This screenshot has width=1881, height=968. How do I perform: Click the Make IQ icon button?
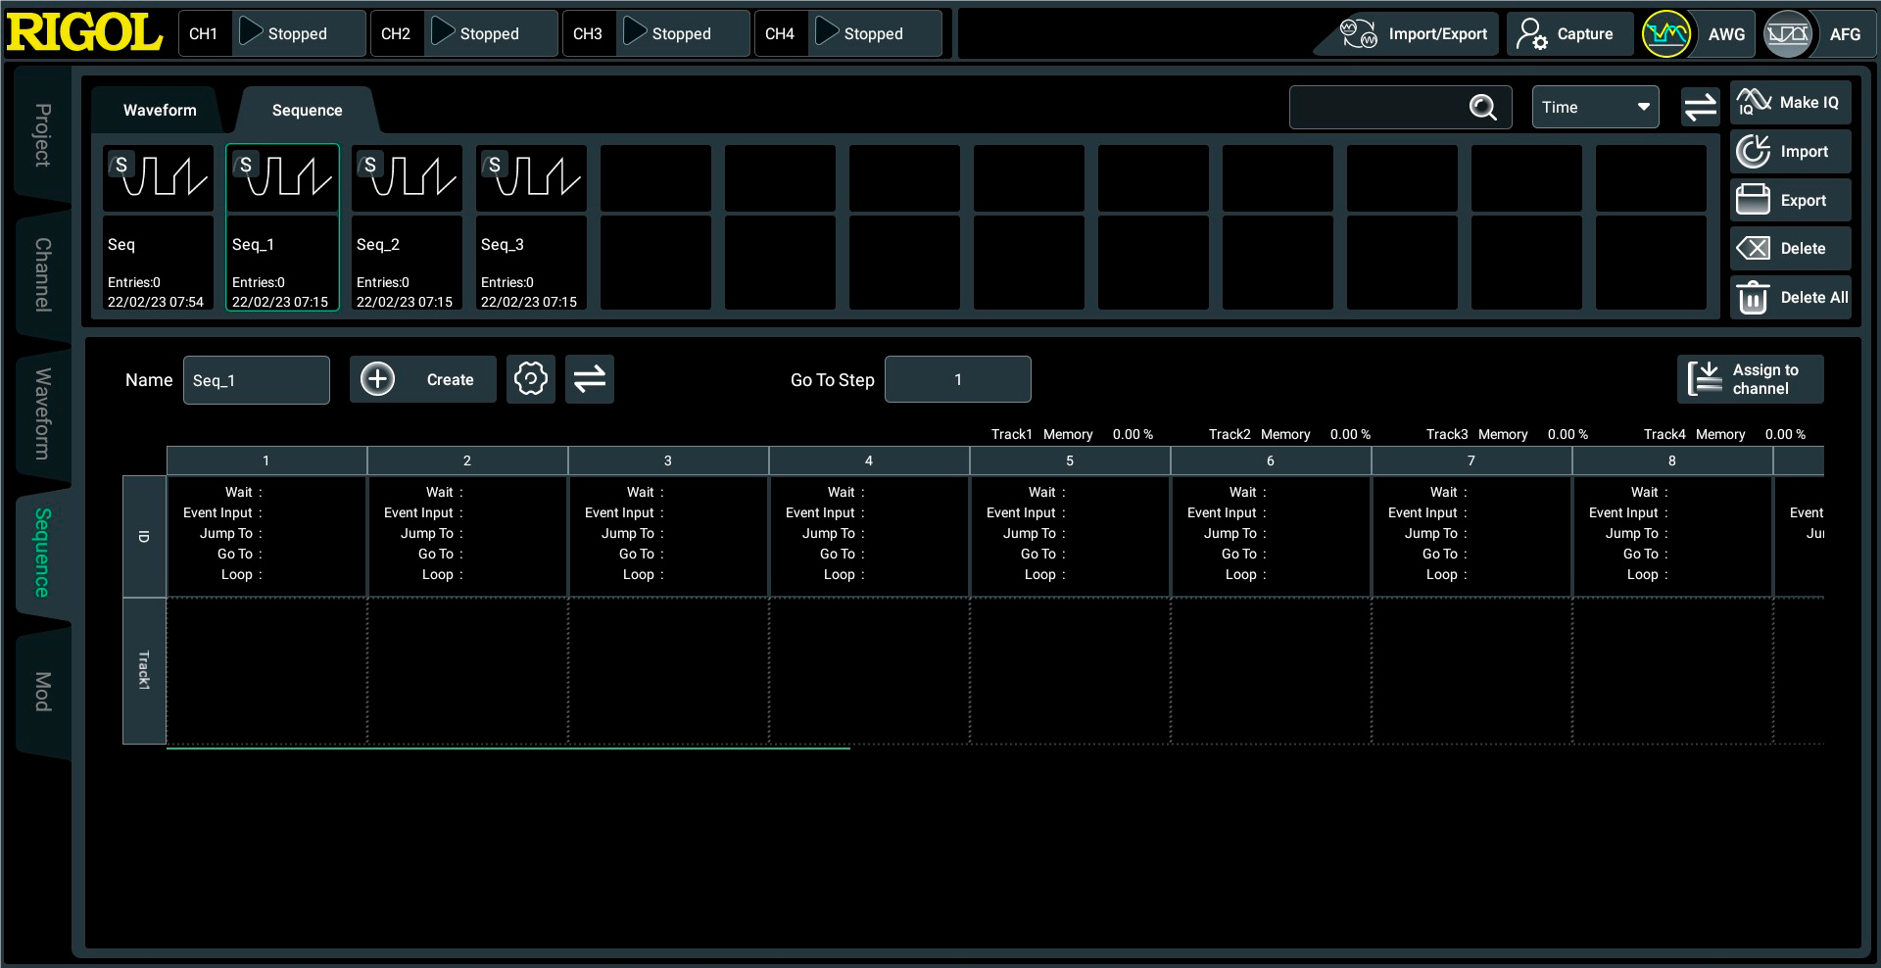[x=1754, y=103]
